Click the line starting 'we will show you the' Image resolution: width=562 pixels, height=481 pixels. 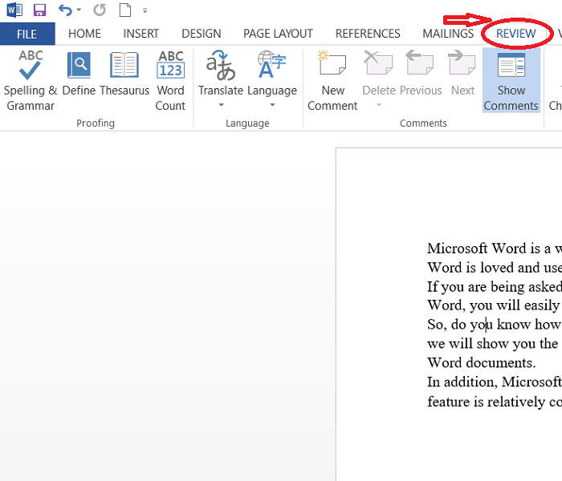click(x=495, y=344)
